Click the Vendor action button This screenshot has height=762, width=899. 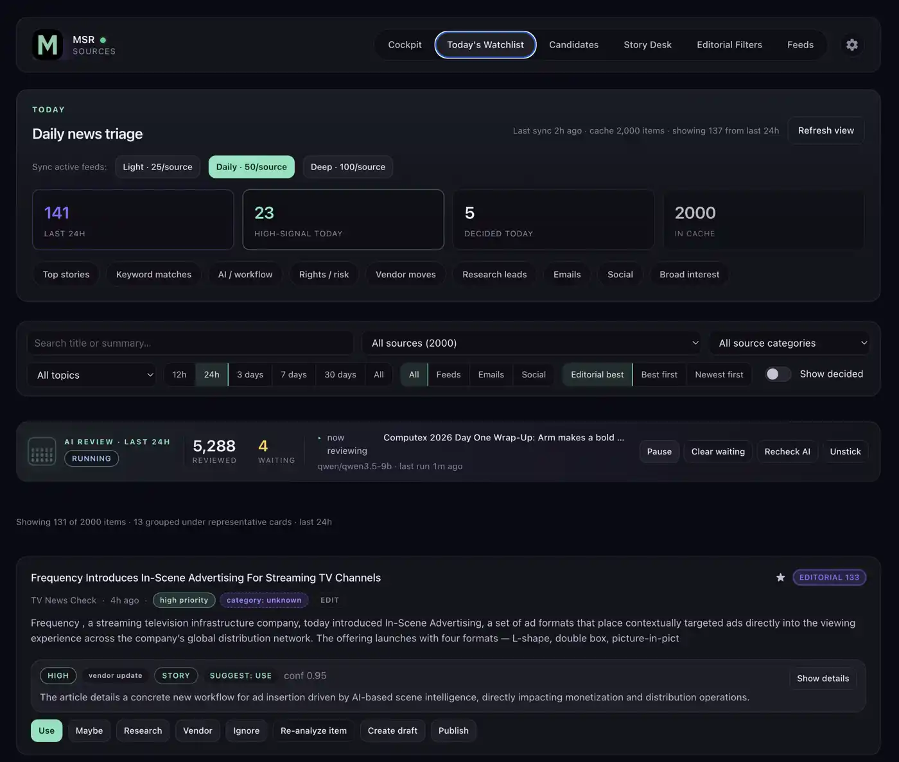click(197, 731)
